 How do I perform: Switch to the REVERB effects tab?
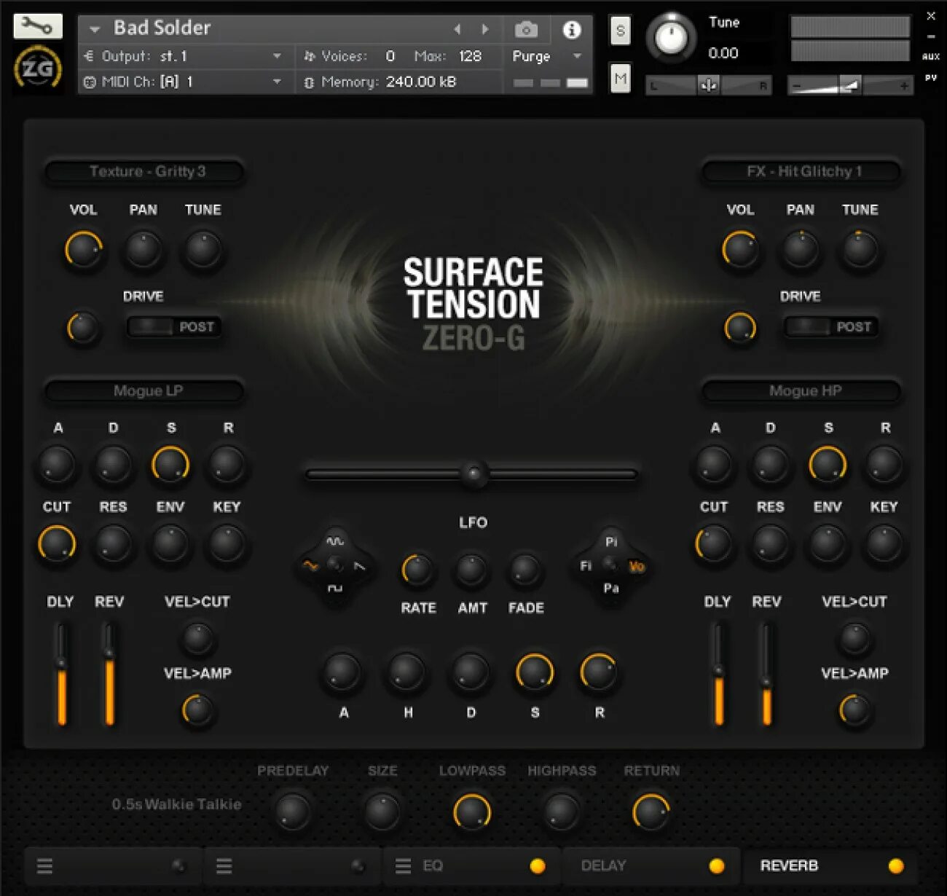[x=830, y=866]
